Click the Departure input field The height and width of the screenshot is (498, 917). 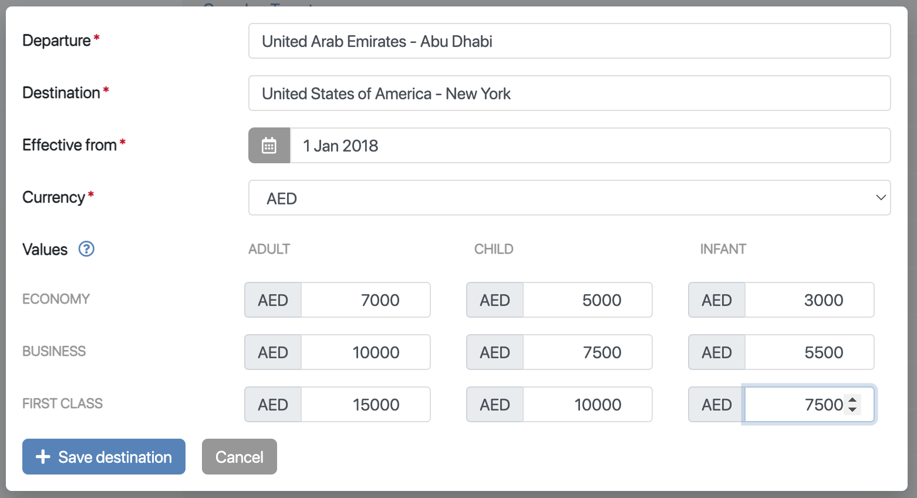569,41
